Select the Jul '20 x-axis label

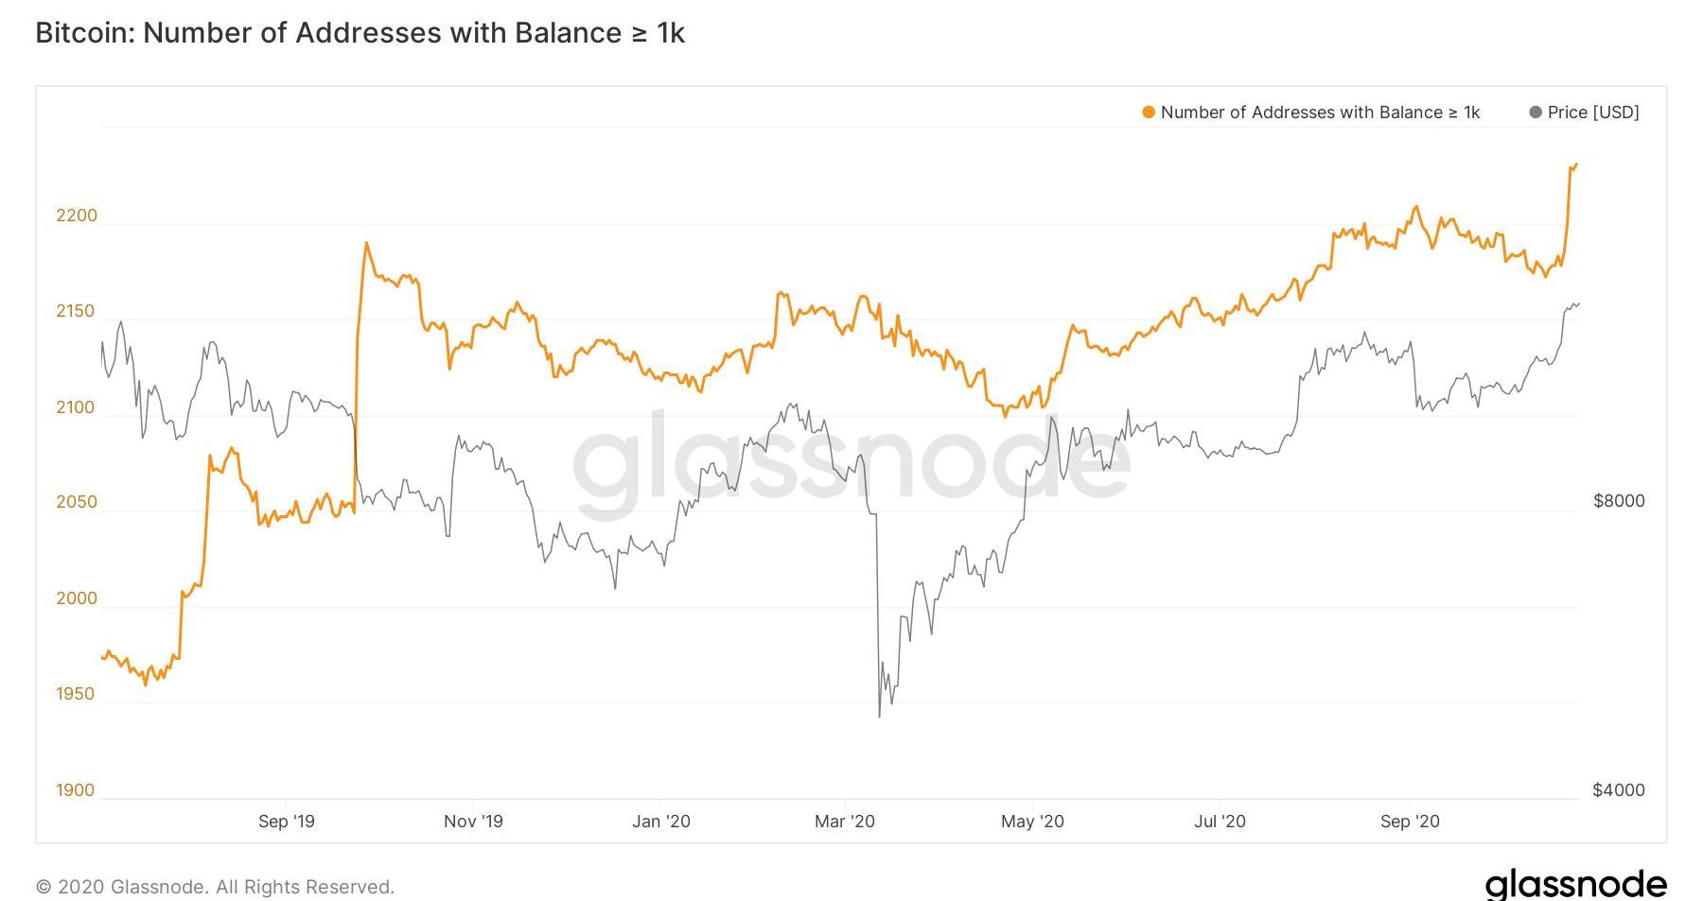[x=1220, y=822]
